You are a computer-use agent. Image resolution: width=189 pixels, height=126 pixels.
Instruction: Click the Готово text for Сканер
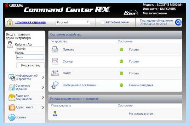[x=134, y=62]
